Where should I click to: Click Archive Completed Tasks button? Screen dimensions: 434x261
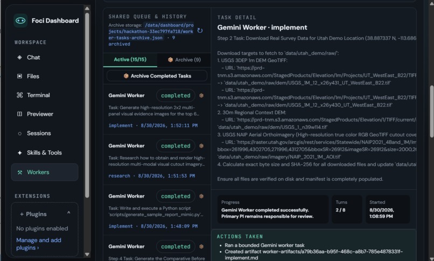[157, 76]
